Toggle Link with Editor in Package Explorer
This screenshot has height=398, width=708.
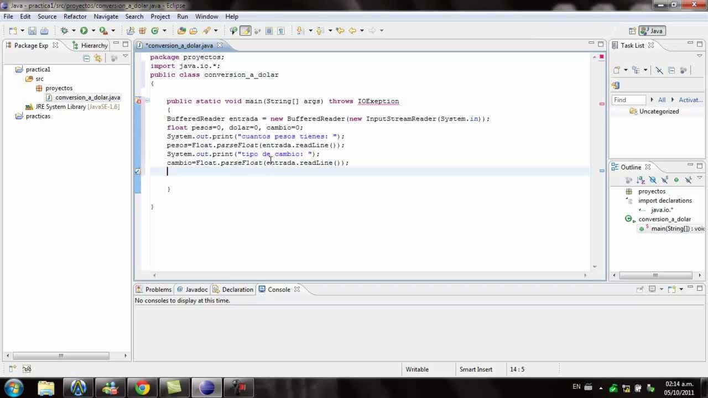pos(98,58)
